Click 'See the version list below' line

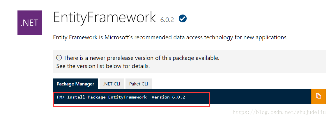(x=103, y=66)
